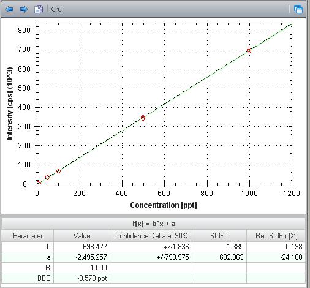The image size is (310, 288).
Task: Go to next element with right arrow
Action: (24, 9)
